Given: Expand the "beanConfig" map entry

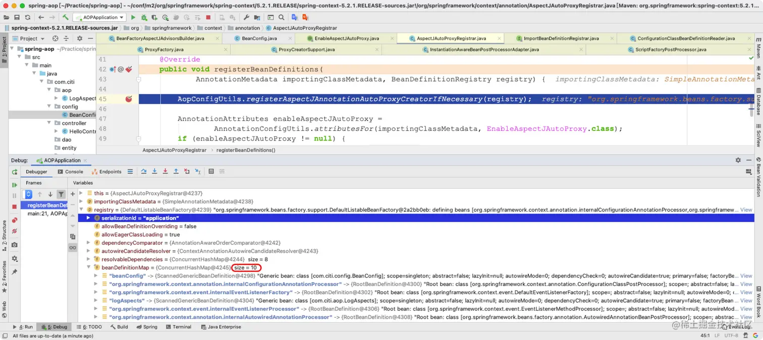Looking at the screenshot, I should coord(96,276).
